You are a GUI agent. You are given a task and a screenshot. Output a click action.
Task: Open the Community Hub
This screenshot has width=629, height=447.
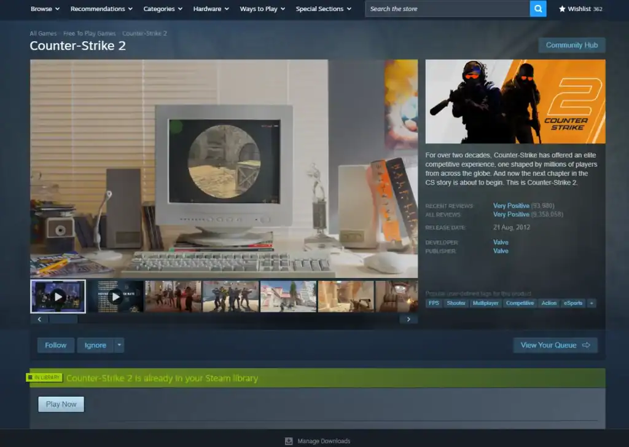(571, 45)
